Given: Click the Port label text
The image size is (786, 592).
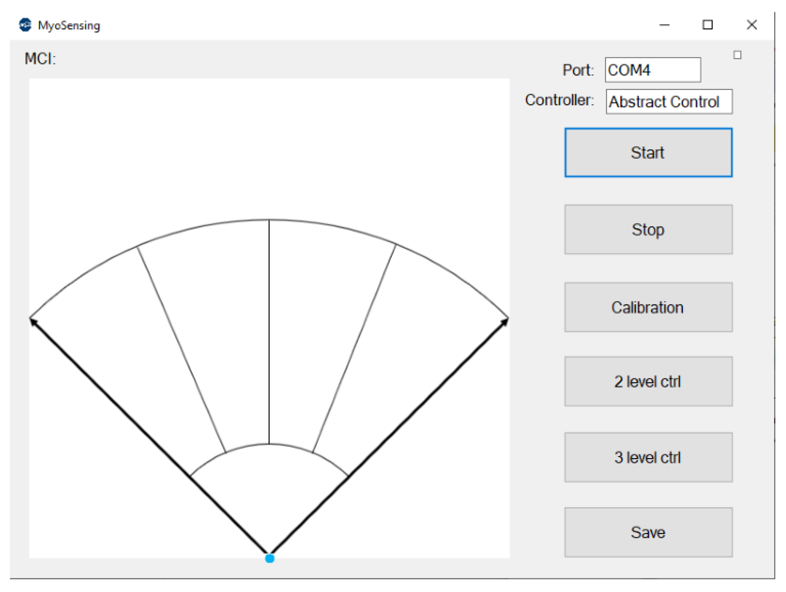Looking at the screenshot, I should click(x=578, y=70).
